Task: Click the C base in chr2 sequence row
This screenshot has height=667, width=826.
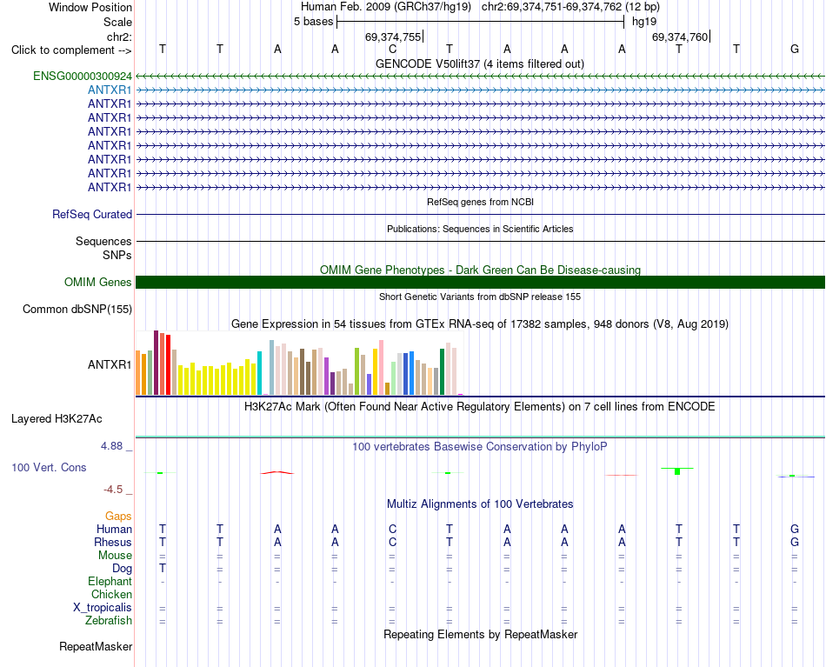Action: tap(392, 50)
